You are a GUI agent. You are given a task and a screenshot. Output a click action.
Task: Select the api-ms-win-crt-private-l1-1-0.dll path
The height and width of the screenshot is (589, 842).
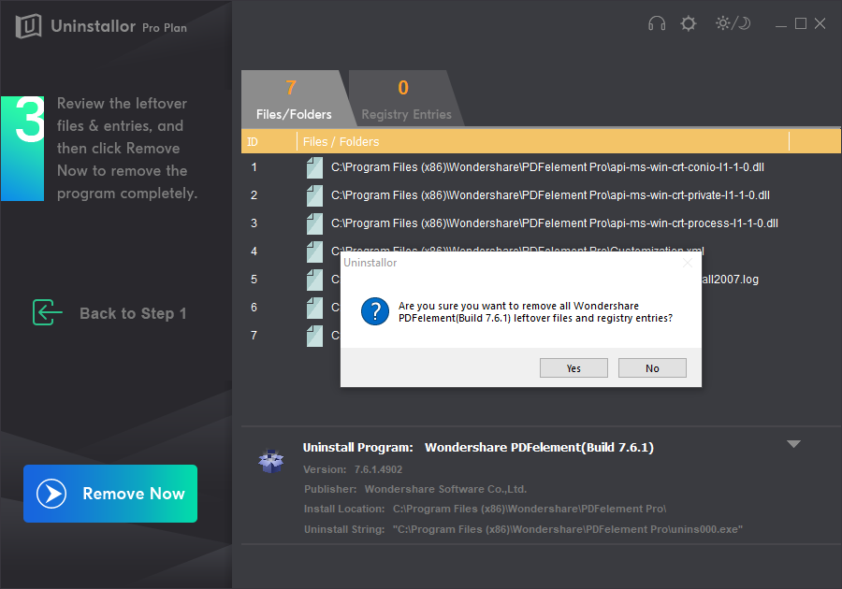[x=550, y=195]
